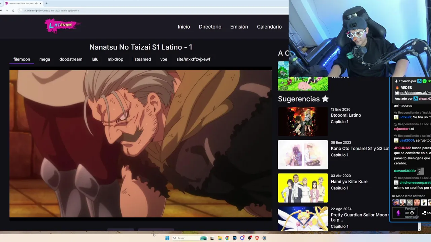Click the username chichonessonparati in chat
Viewport: 431px width, 242px height.
click(x=415, y=183)
